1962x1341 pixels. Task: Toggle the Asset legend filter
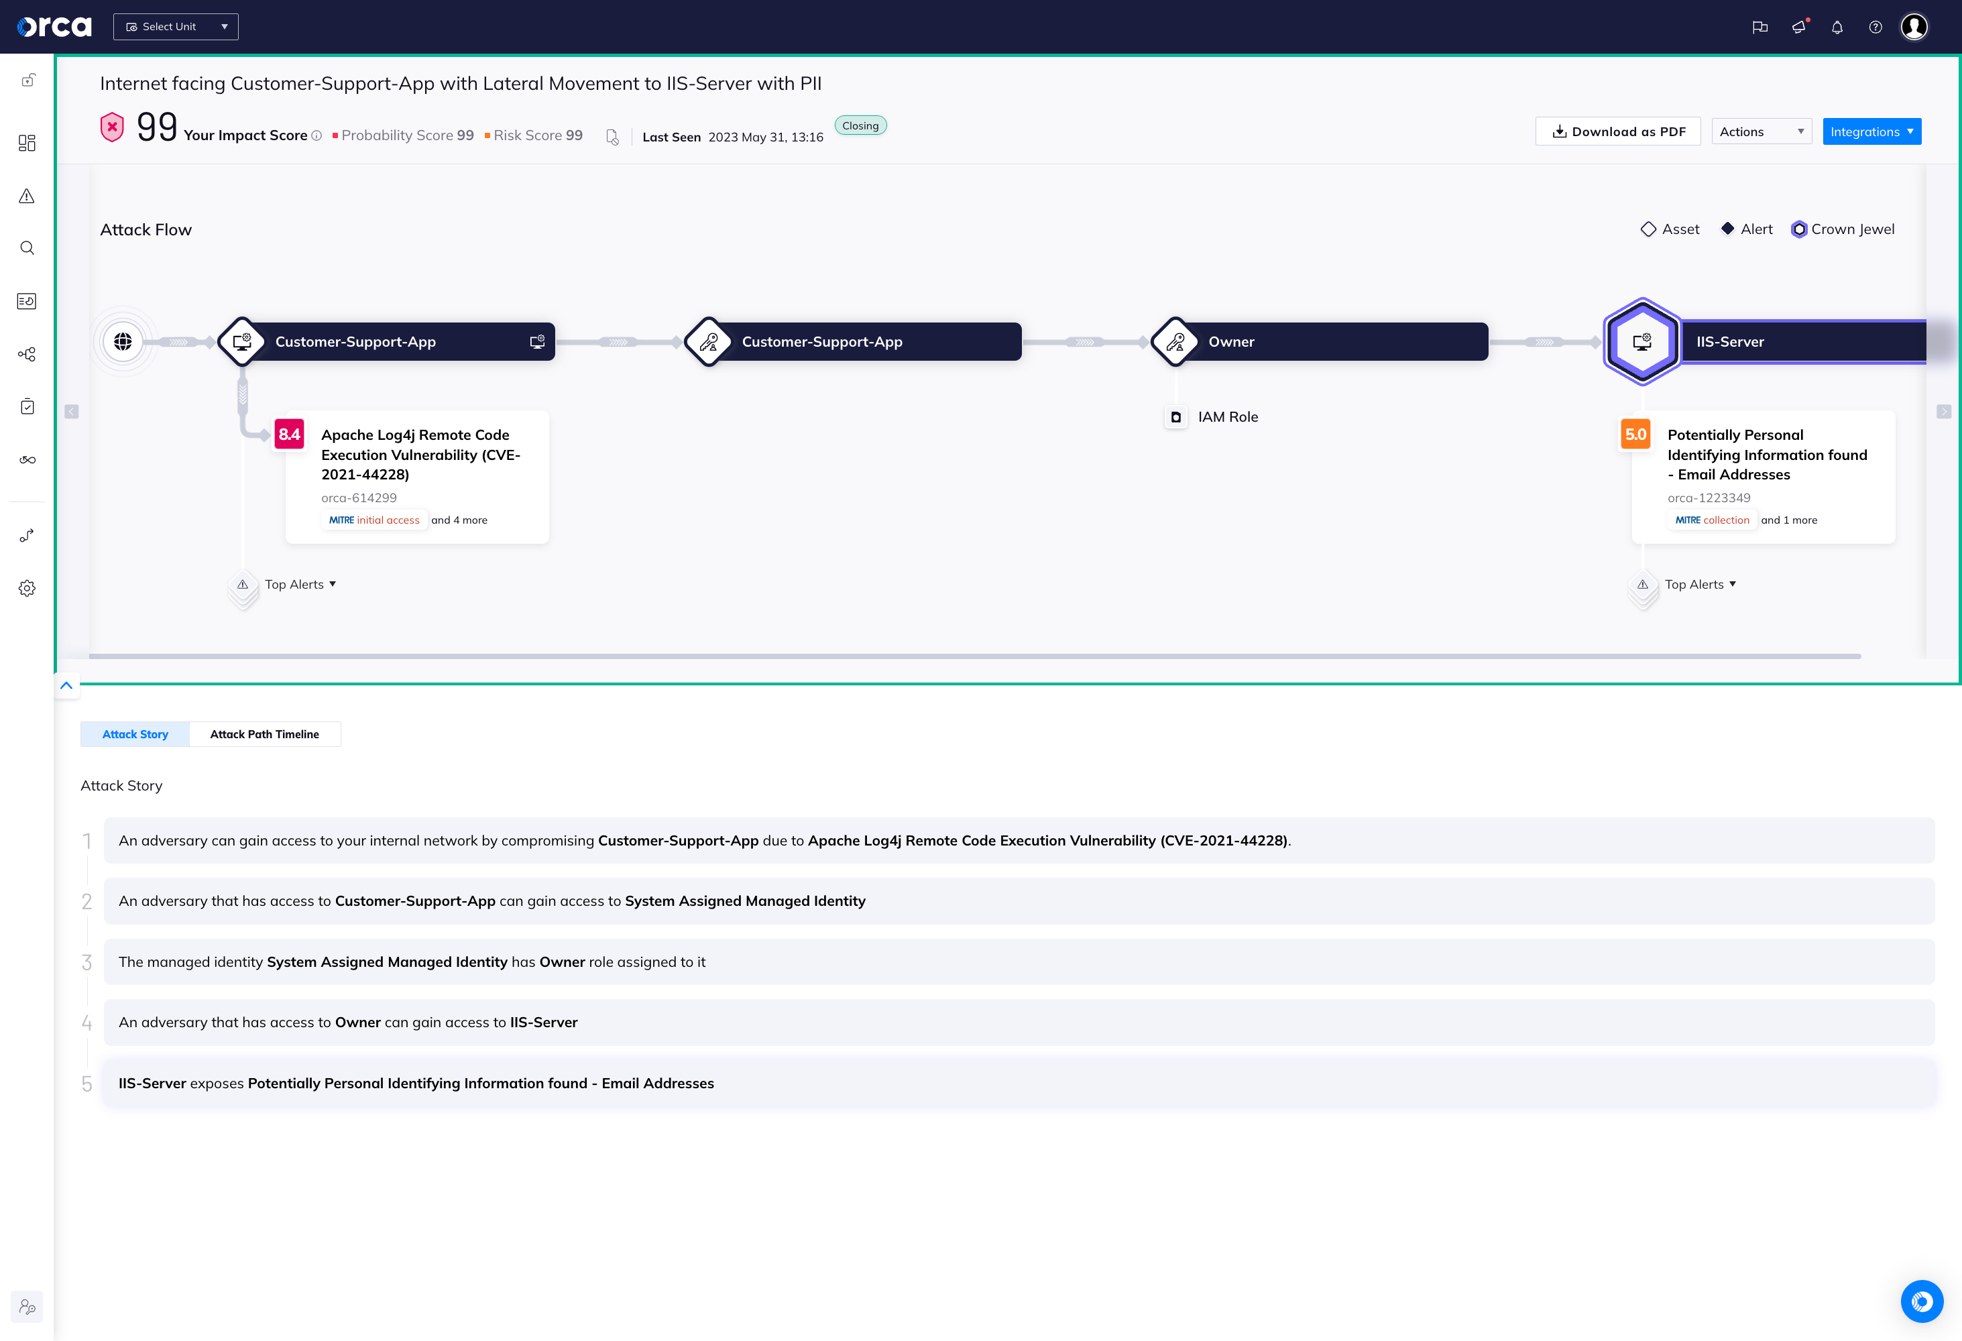[x=1670, y=229]
